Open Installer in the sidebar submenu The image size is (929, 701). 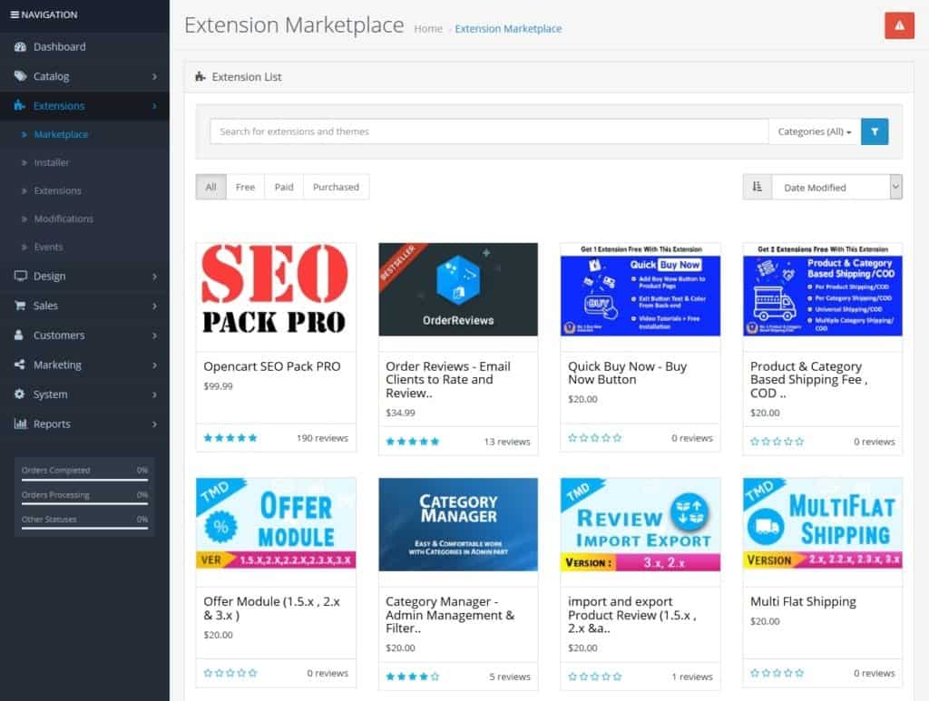(52, 162)
